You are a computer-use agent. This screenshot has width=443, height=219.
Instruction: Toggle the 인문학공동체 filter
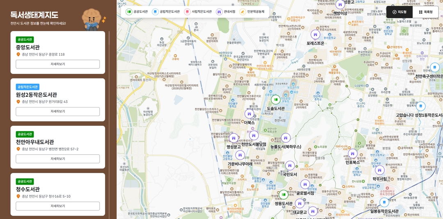coord(252,12)
